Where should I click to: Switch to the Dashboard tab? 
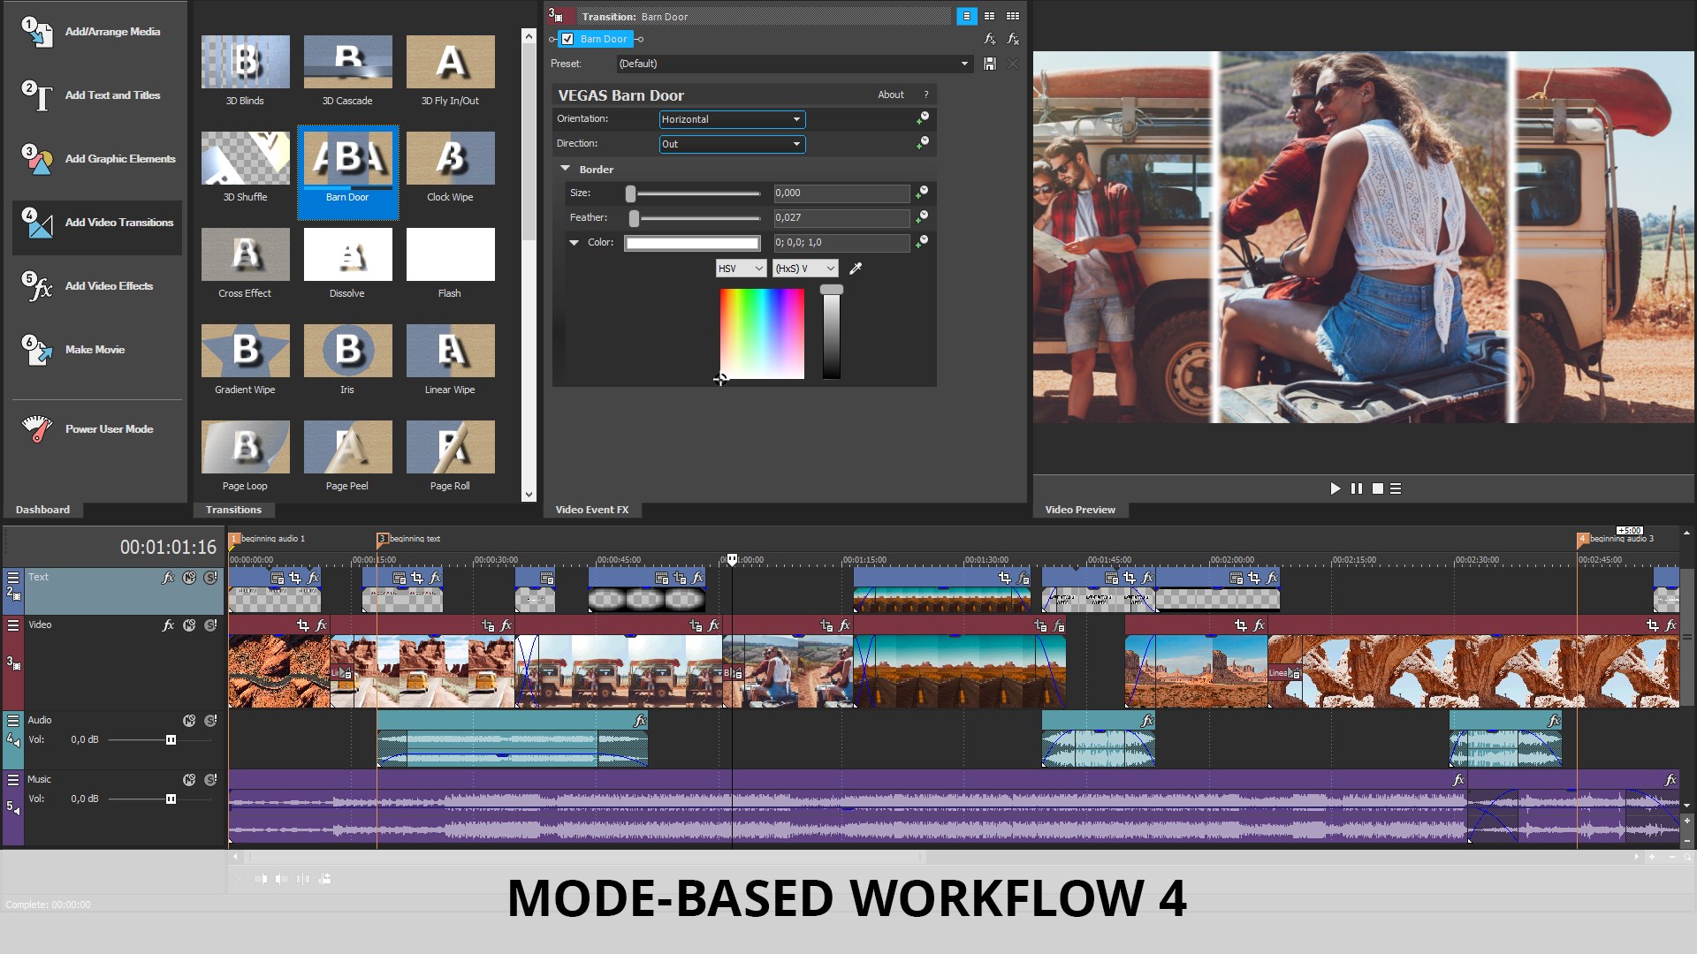[x=42, y=510]
